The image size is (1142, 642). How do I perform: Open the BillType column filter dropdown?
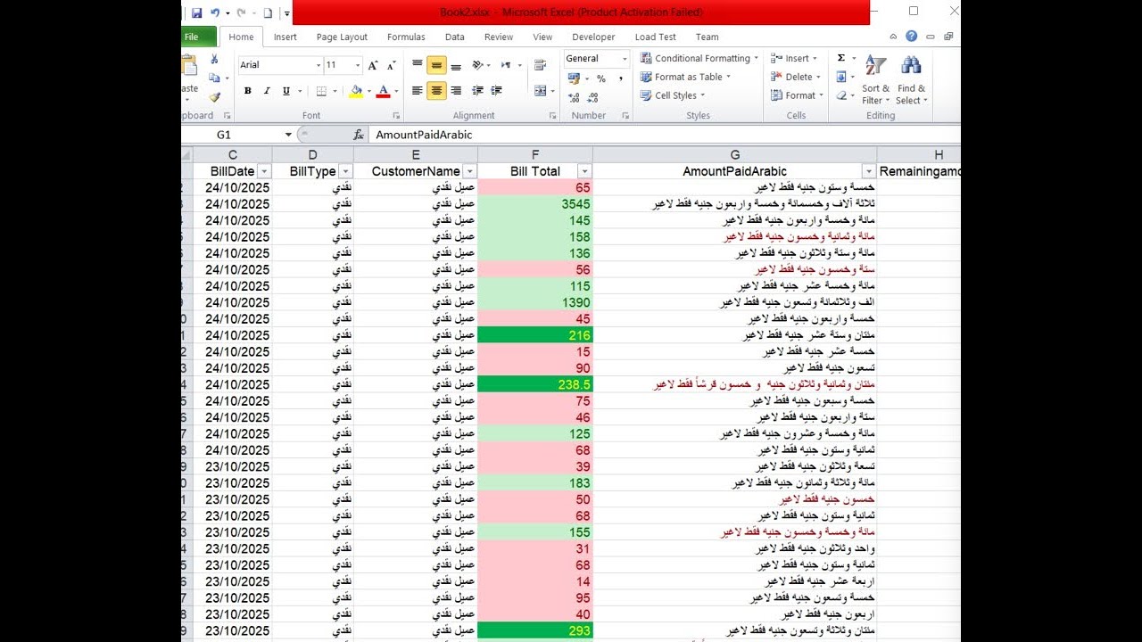pos(345,171)
